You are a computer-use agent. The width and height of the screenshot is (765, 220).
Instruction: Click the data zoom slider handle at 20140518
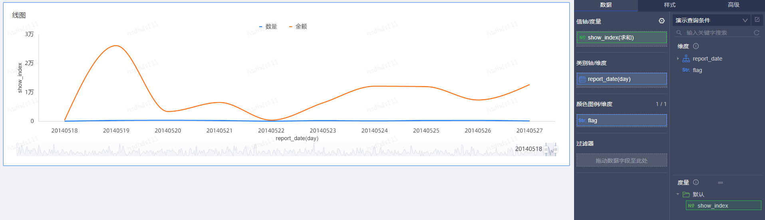point(546,149)
